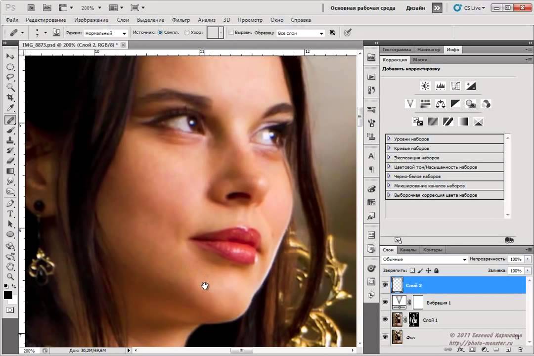
Task: Pick the Clone Stamp tool
Action: click(10, 140)
